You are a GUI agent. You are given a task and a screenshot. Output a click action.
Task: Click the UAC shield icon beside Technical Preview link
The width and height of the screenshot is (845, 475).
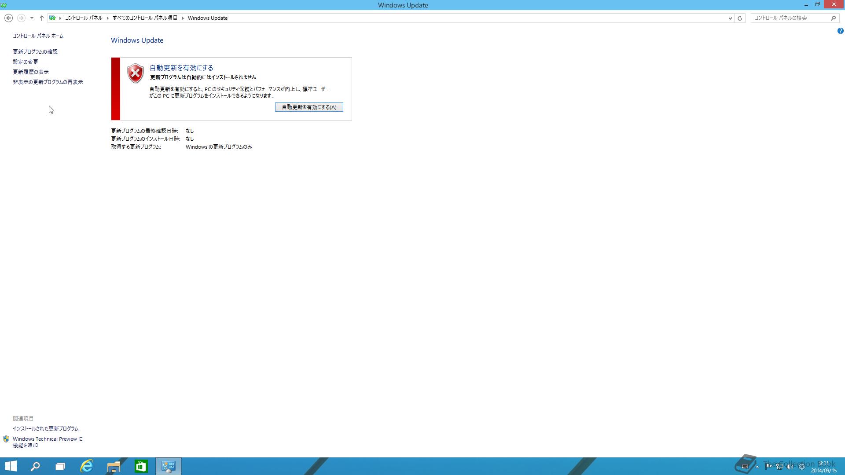pos(6,439)
